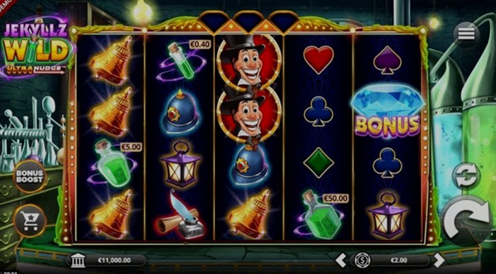This screenshot has height=274, width=496.
Task: Select the €5.00 green potion flask
Action: [113, 164]
